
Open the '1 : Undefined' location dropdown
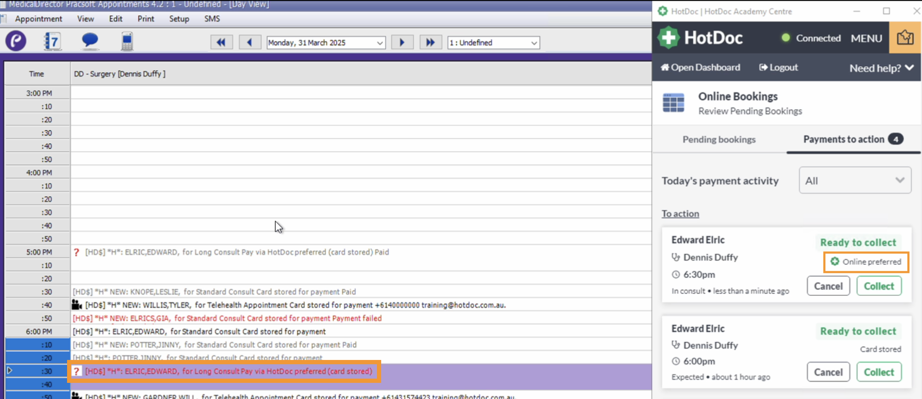point(494,42)
